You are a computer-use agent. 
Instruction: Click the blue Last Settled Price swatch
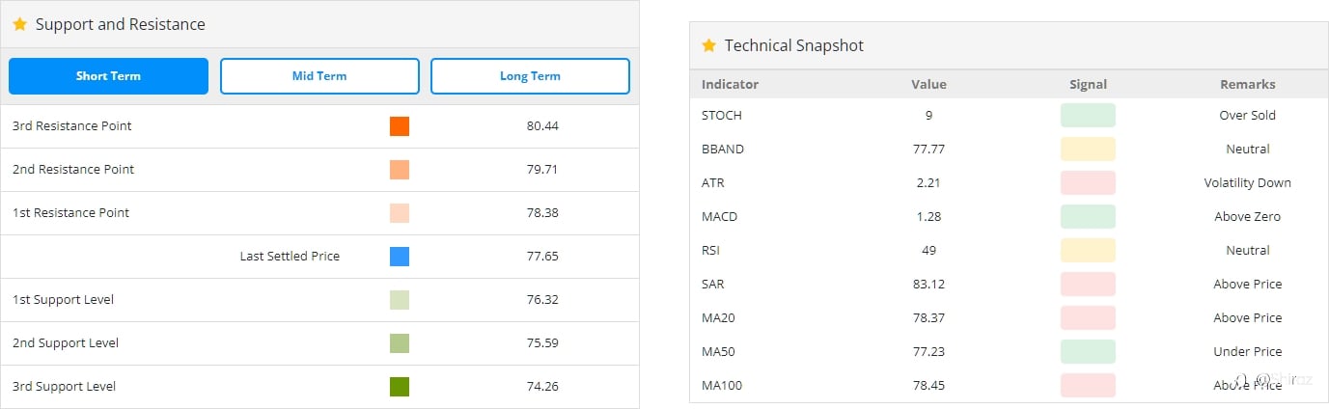point(400,257)
